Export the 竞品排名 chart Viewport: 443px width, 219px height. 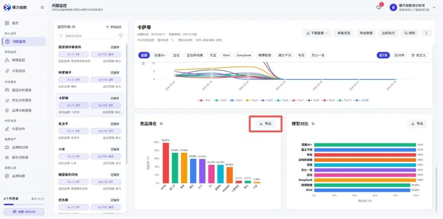265,124
